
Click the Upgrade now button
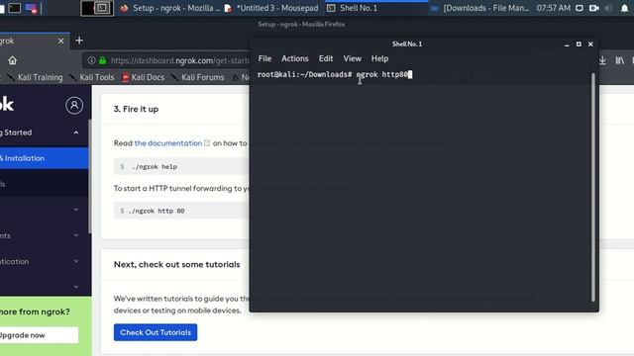click(x=39, y=335)
